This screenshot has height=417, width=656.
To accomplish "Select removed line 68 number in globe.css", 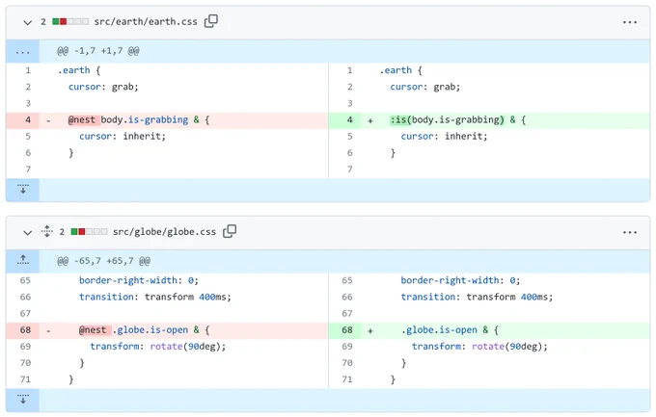I will click(23, 330).
